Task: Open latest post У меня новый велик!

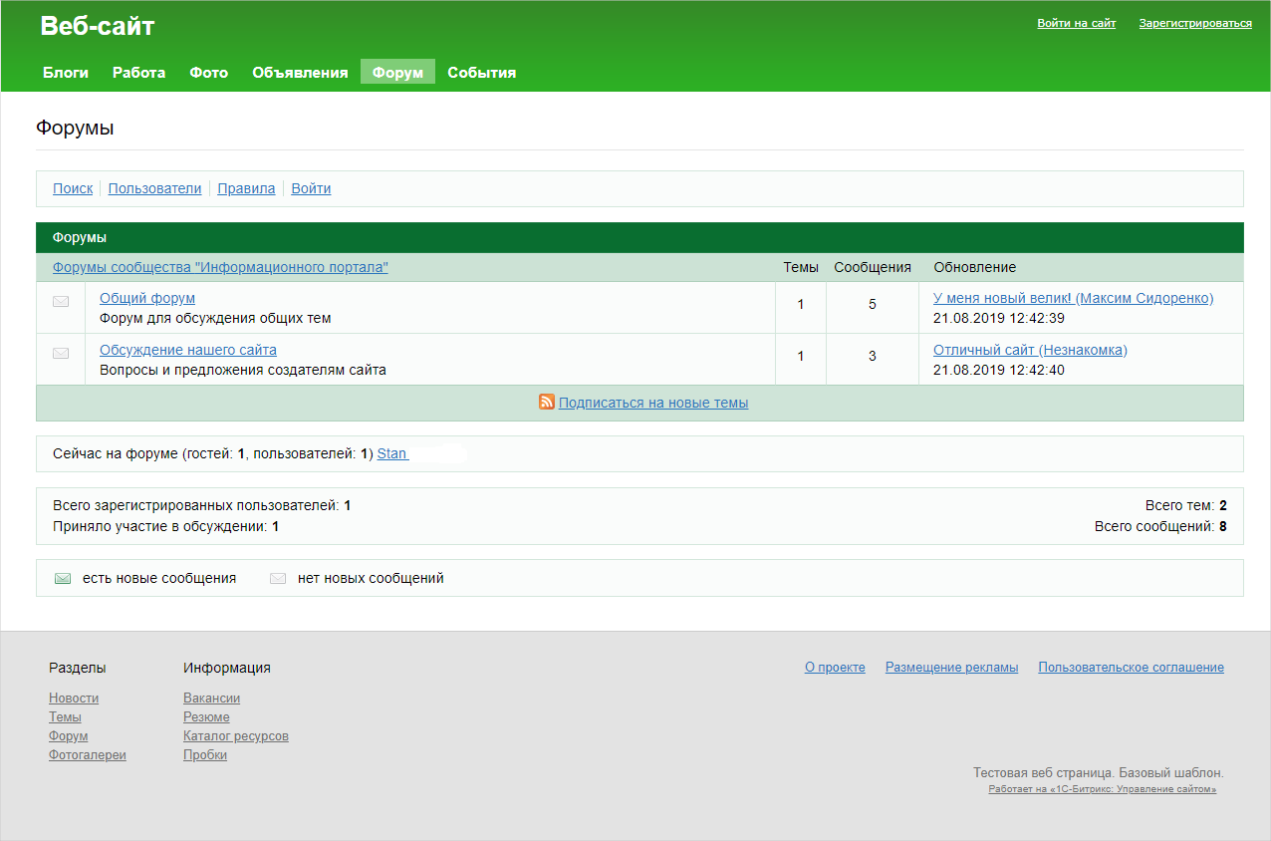Action: point(1073,298)
